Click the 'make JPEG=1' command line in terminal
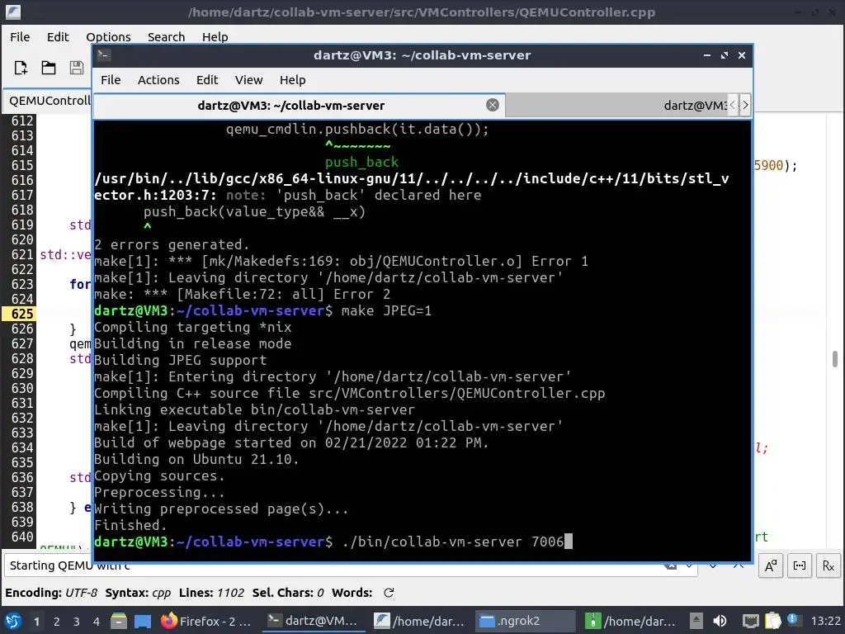 (263, 311)
